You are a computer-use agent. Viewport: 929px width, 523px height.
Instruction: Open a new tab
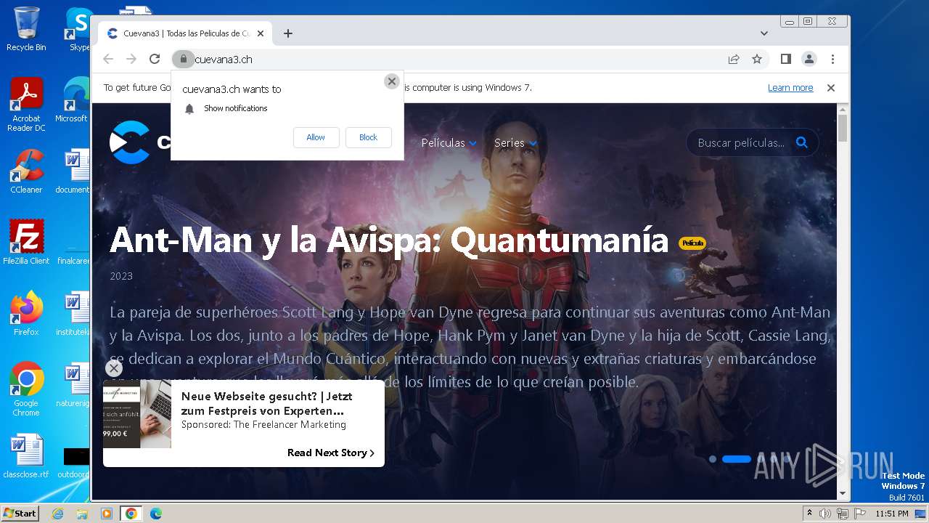(x=288, y=33)
